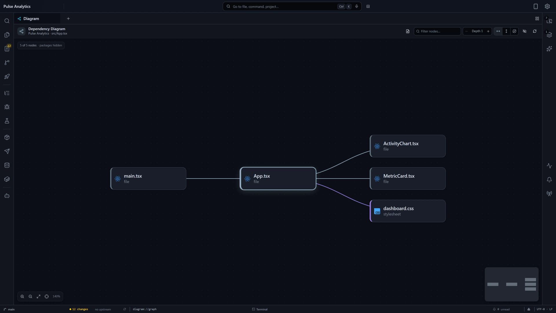Click the rocket deploy sidebar icon

pos(7,77)
